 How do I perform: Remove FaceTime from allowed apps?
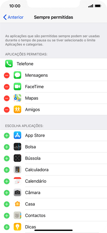click(x=7, y=87)
